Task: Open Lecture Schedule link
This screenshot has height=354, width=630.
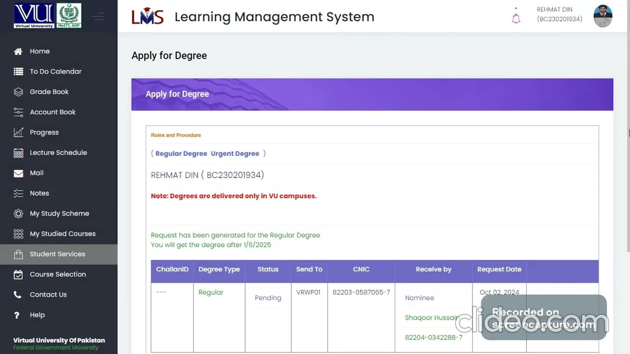Action: 58,153
